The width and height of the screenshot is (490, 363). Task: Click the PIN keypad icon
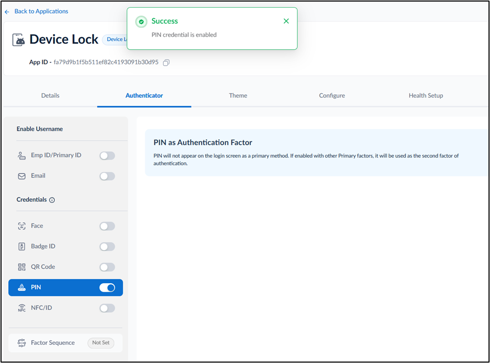22,287
